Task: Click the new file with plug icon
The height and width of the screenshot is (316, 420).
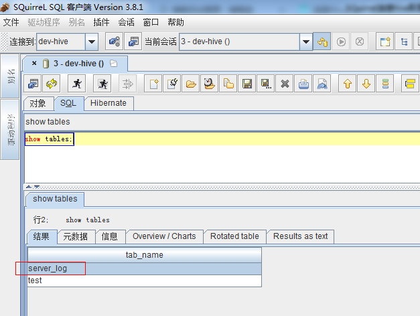Action: (172, 84)
